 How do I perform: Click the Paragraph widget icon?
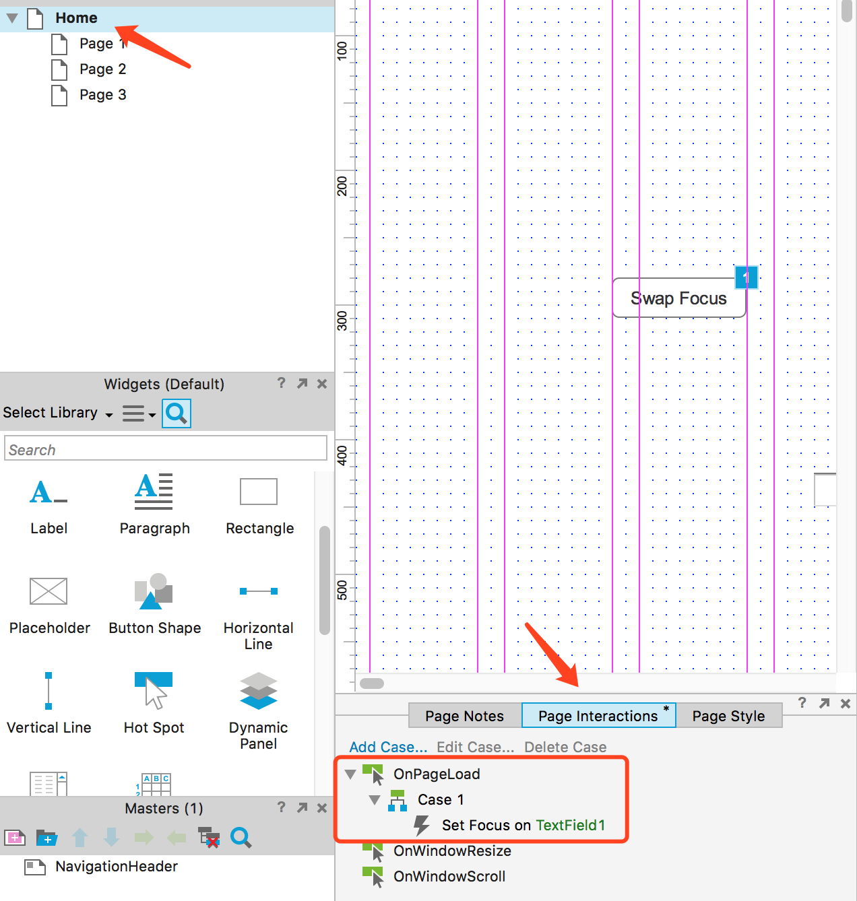[154, 492]
